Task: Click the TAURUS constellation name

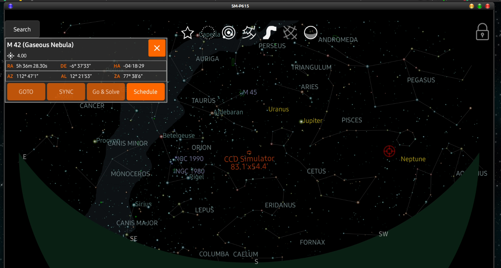Action: pos(203,101)
